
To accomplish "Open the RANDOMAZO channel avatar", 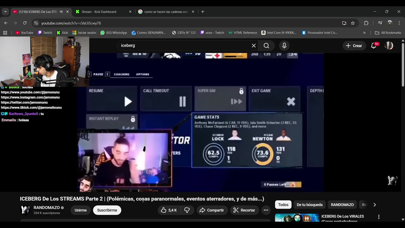I will pos(25,210).
